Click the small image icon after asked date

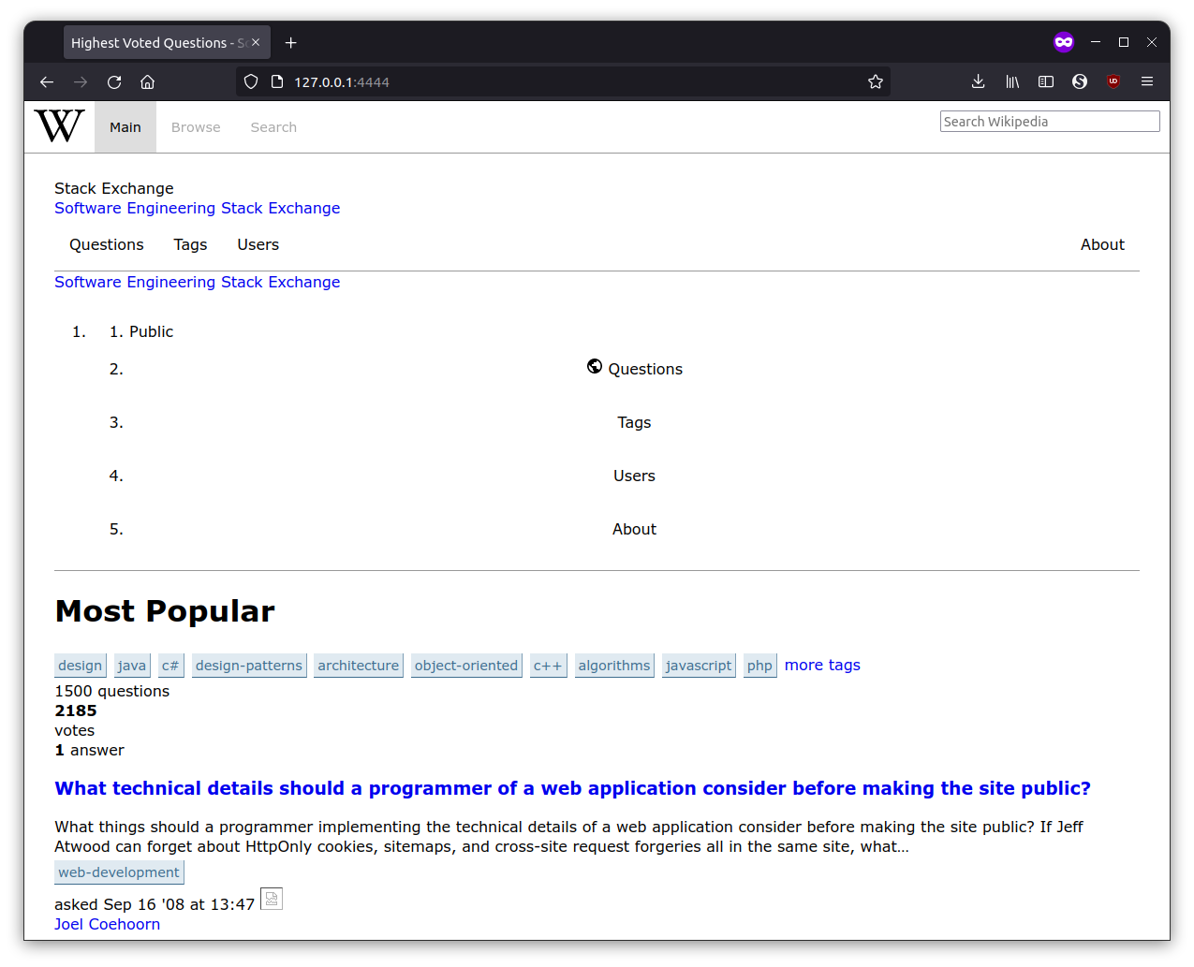272,899
